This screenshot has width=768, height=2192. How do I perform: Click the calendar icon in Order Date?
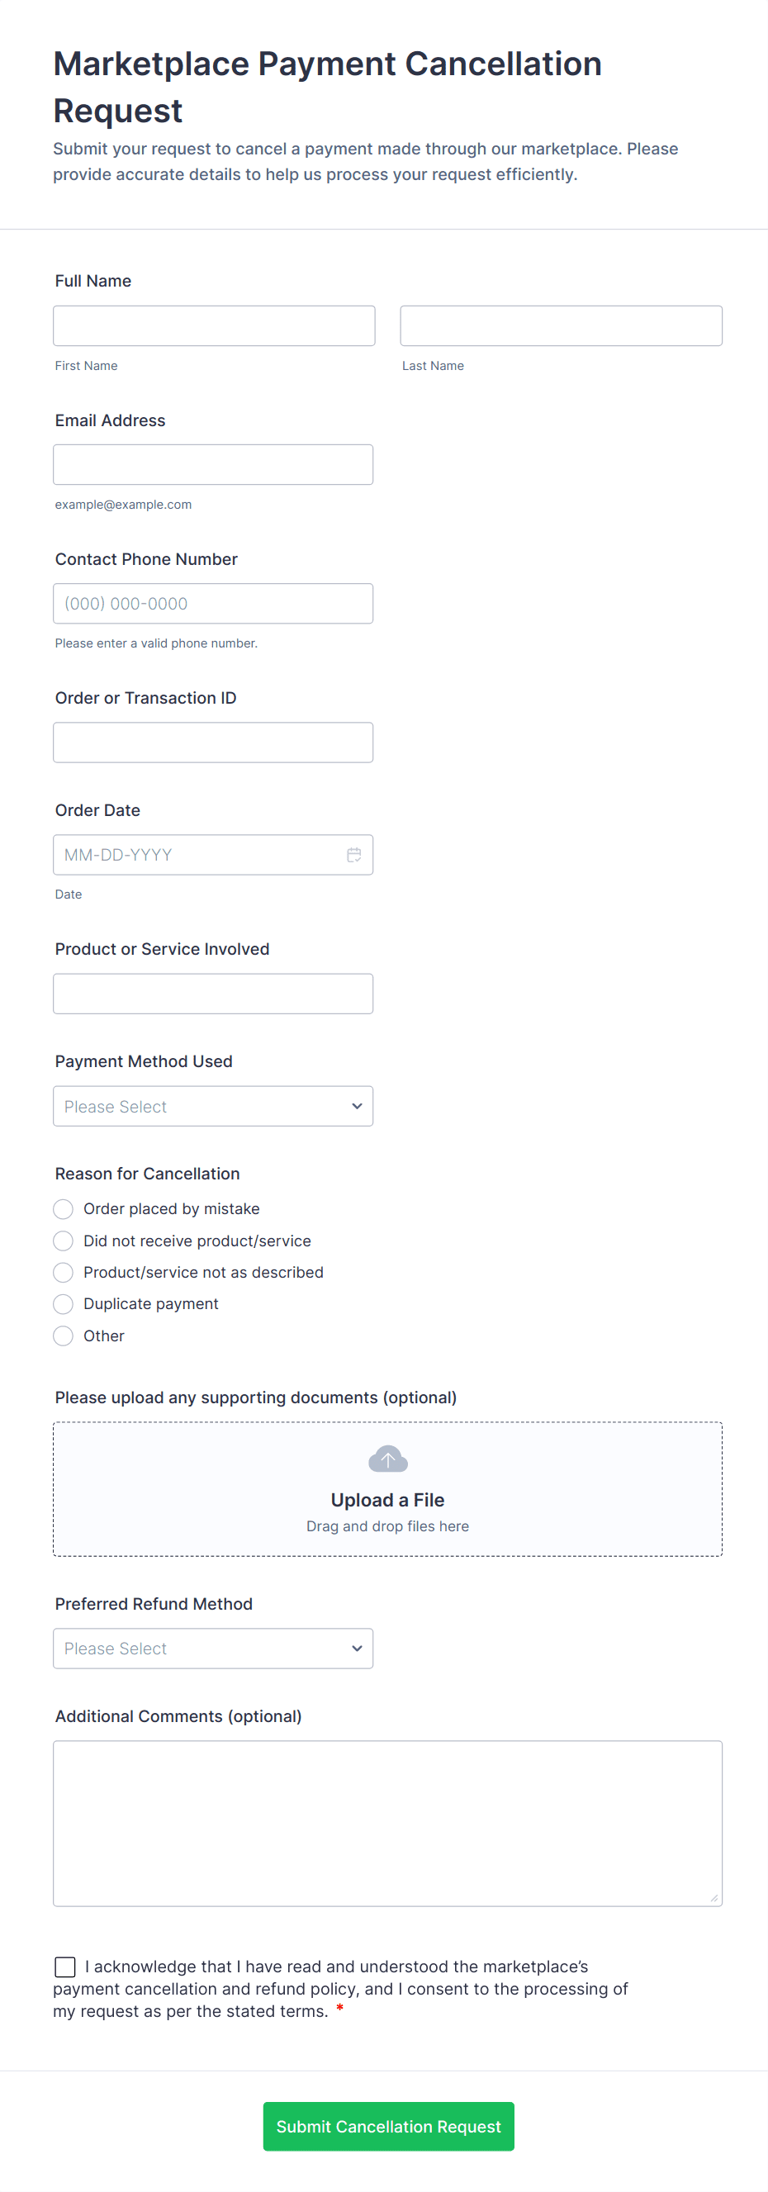pyautogui.click(x=353, y=855)
